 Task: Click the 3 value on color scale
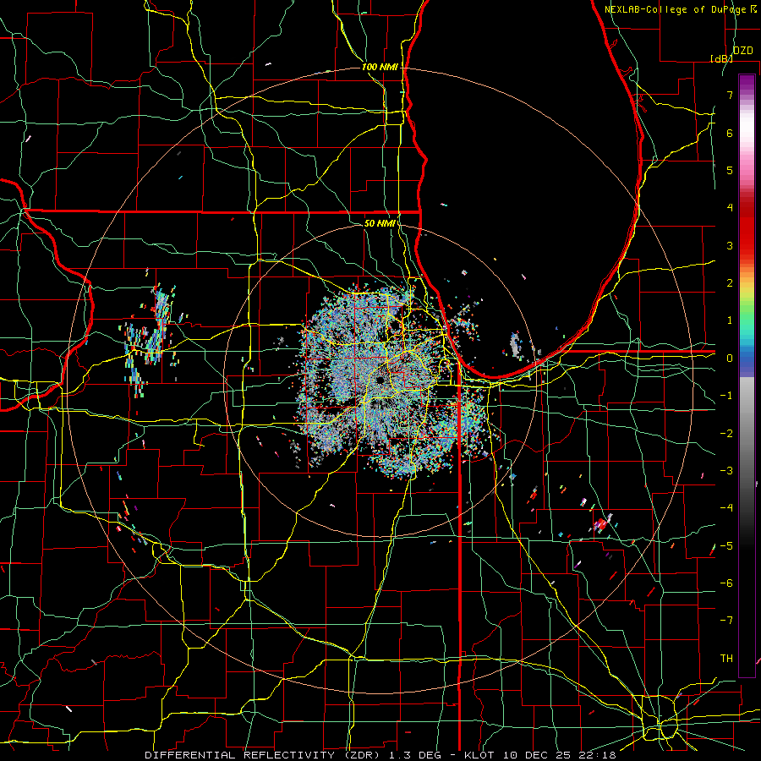click(730, 245)
